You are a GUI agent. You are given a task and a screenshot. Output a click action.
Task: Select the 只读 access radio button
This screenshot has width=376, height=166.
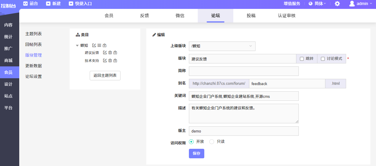[x=212, y=142]
